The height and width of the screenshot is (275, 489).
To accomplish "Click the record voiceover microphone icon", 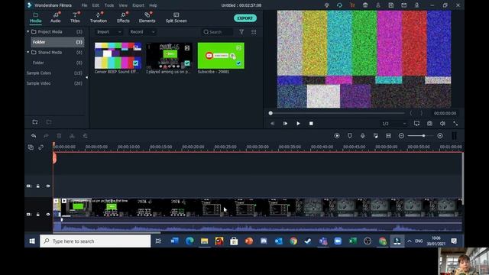I will tap(362, 136).
